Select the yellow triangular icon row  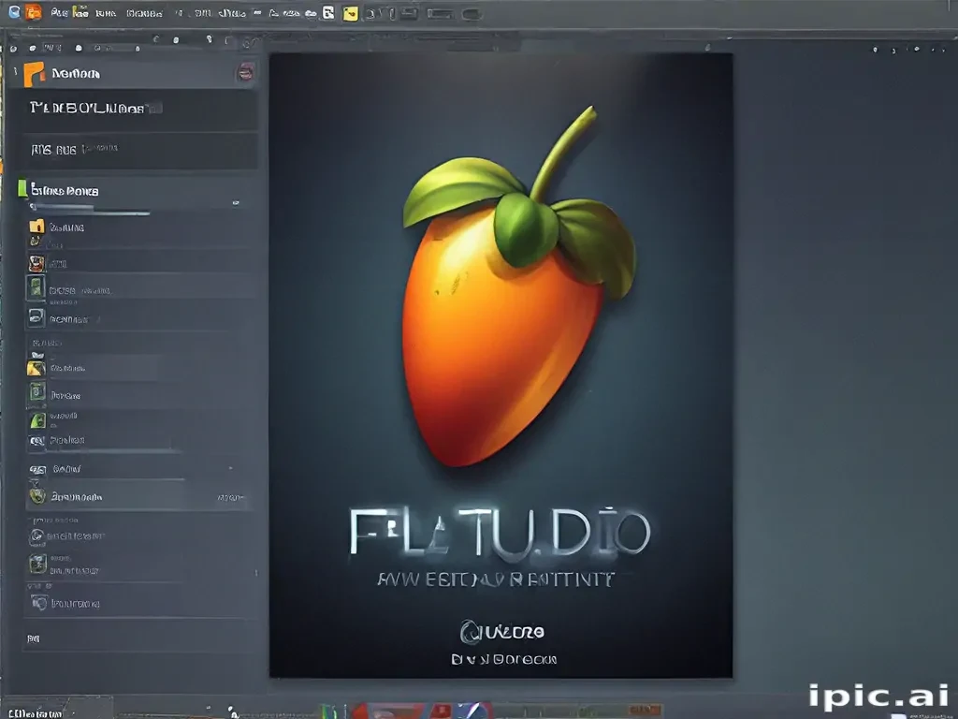click(92, 368)
